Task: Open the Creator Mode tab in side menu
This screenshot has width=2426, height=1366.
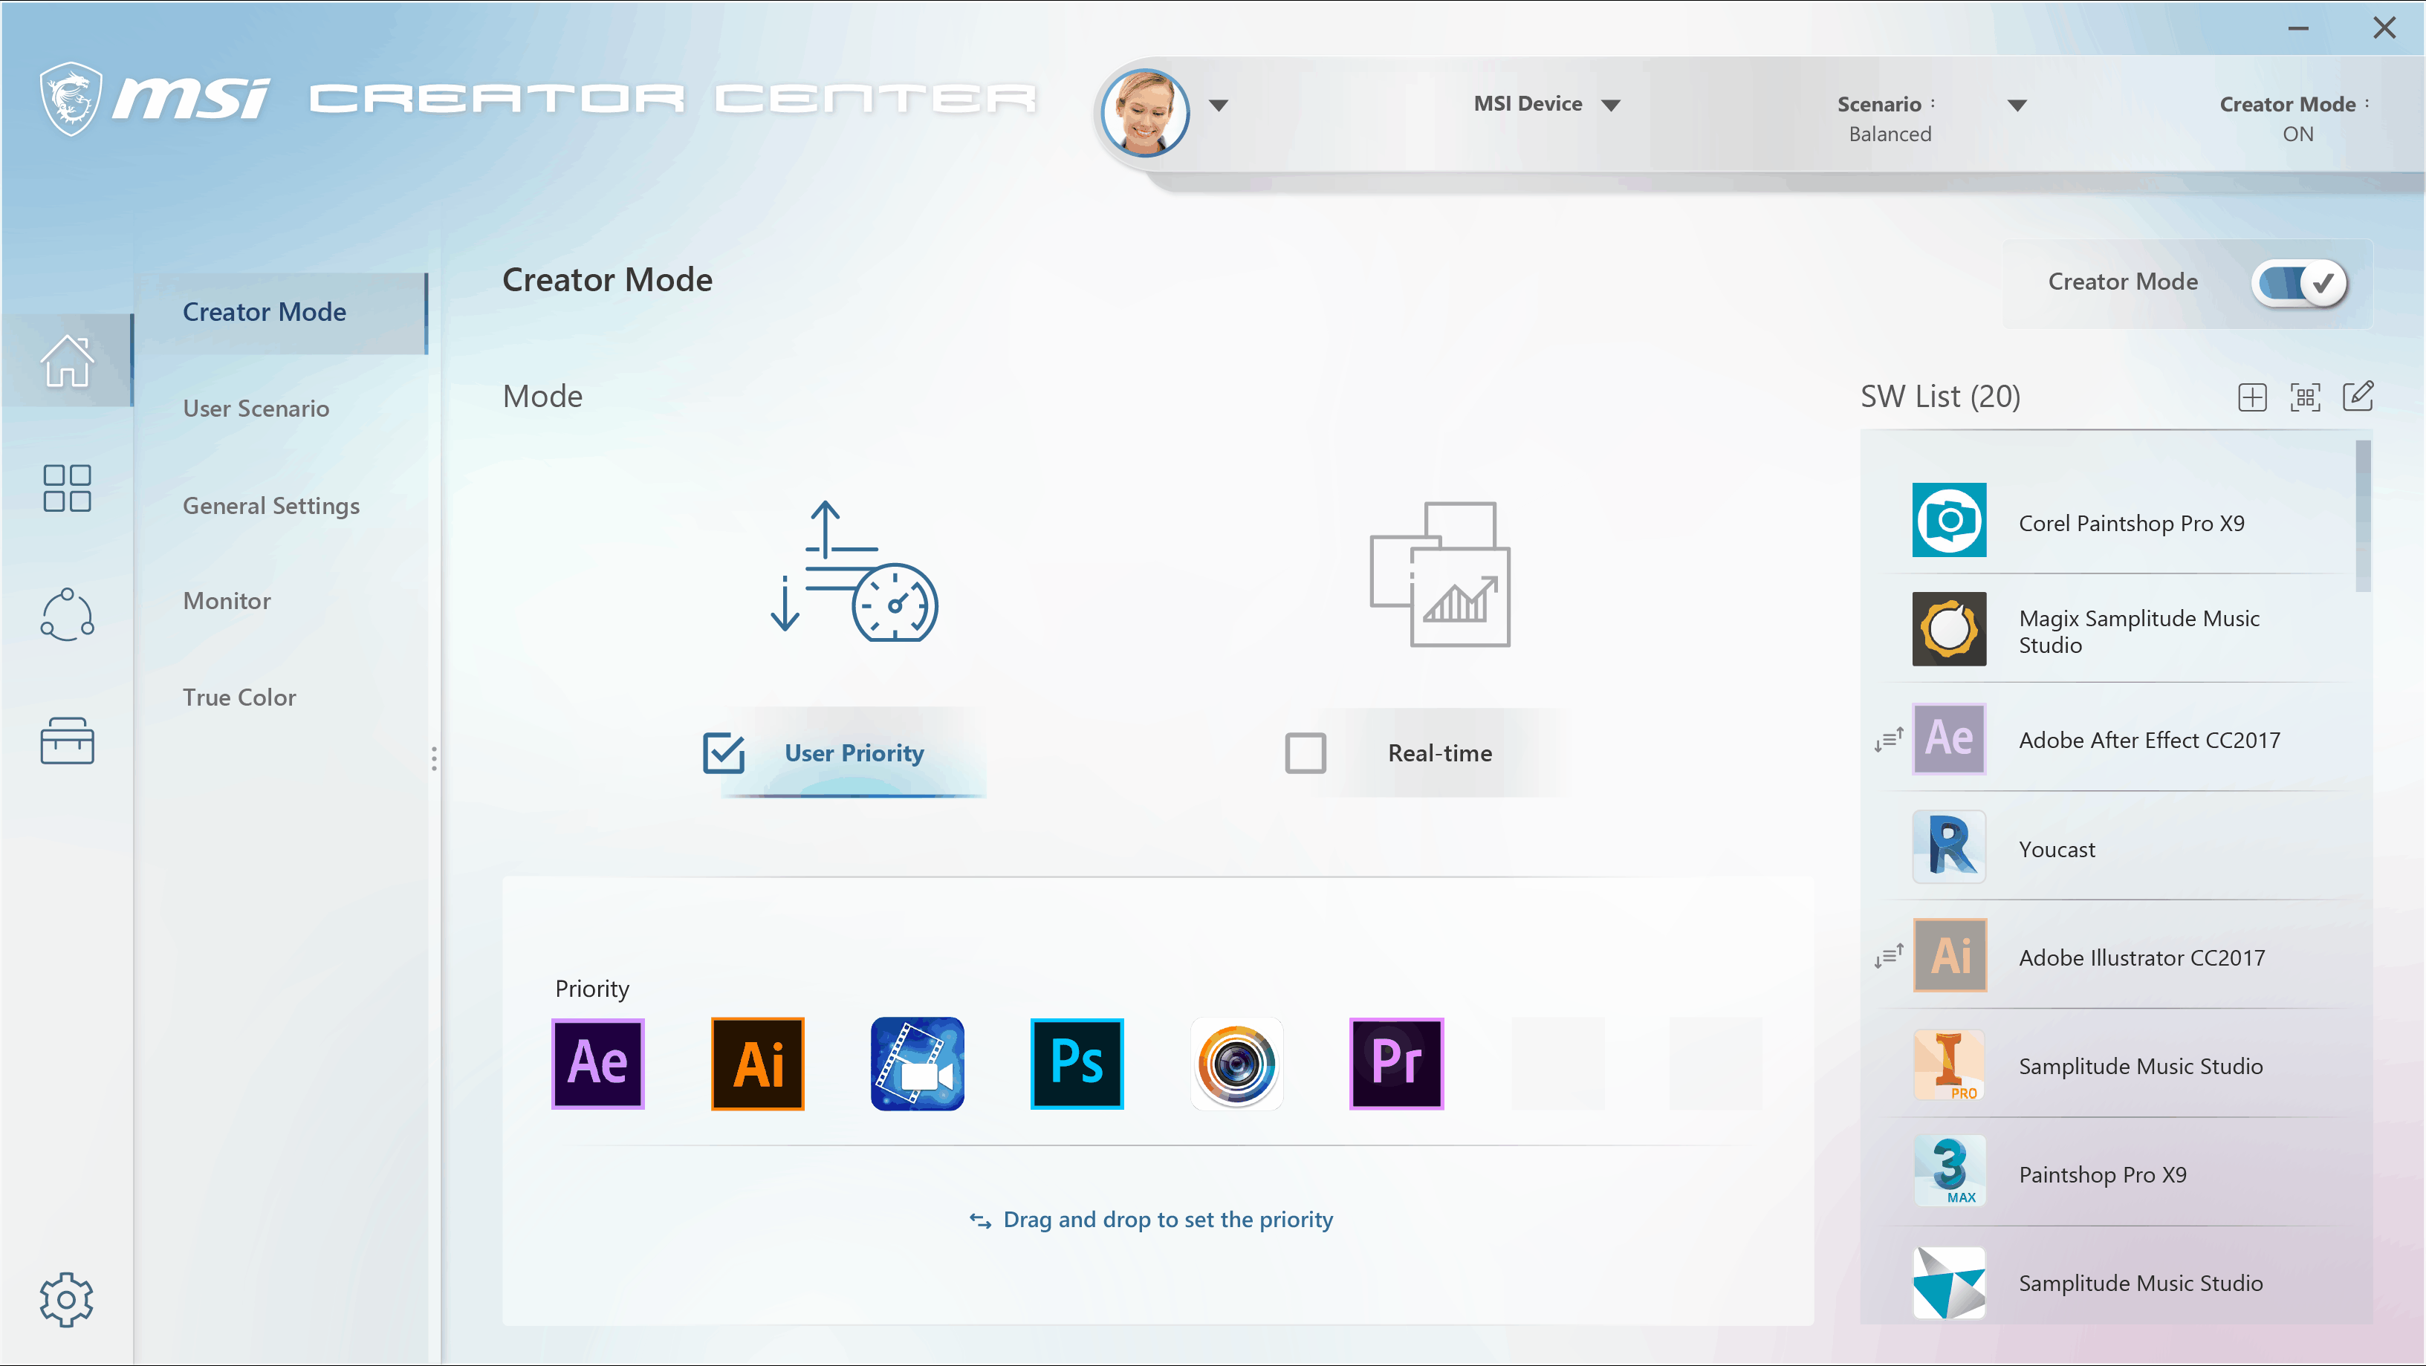Action: point(281,313)
